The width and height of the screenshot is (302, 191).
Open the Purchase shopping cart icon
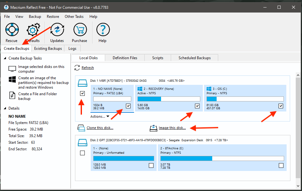pyautogui.click(x=79, y=30)
